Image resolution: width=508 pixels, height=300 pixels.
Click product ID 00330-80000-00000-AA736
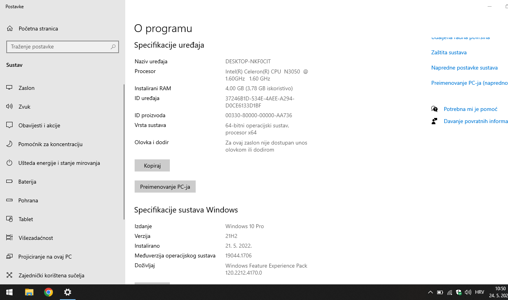click(259, 115)
